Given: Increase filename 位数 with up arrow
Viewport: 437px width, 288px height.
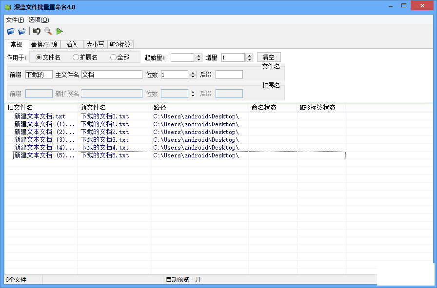Looking at the screenshot, I should coord(193,73).
